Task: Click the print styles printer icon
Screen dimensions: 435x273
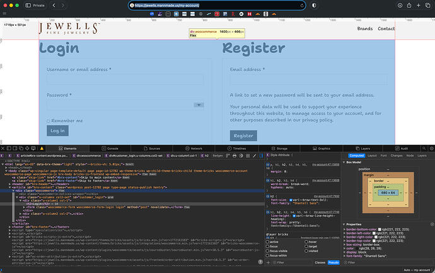Action: [x=235, y=155]
